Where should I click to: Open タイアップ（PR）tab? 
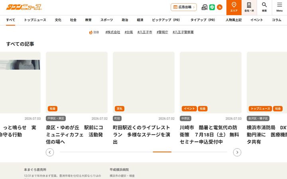(203, 20)
